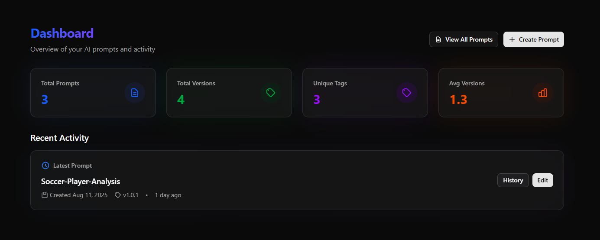
Task: Click the Recent Activity heading
Action: tap(60, 138)
